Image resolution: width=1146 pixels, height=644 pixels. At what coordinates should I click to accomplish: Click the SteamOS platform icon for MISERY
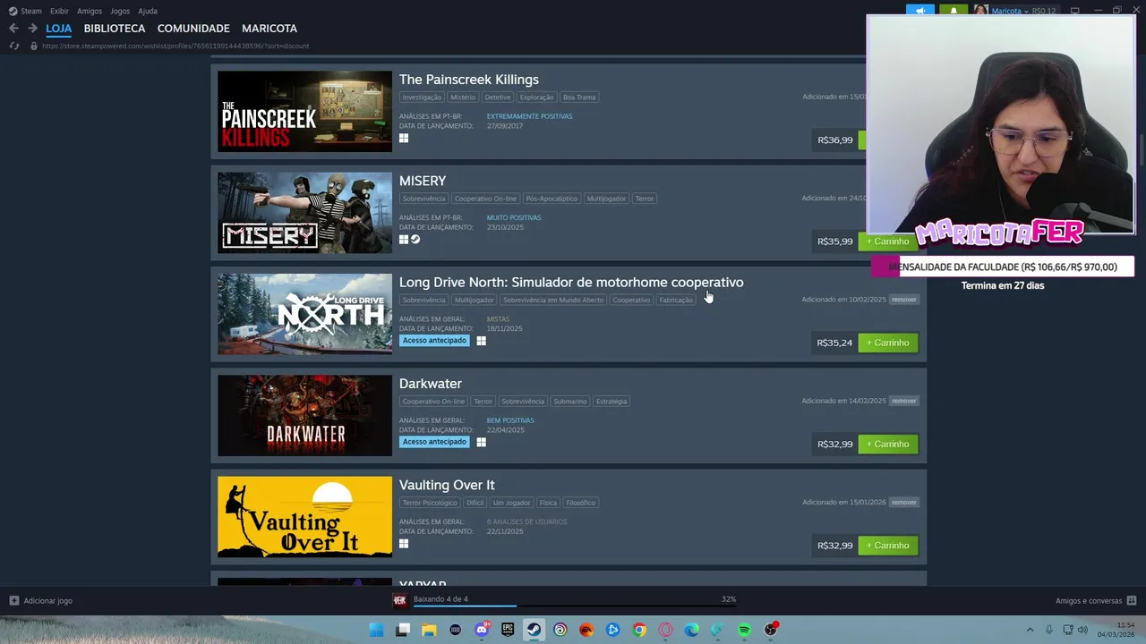point(415,239)
